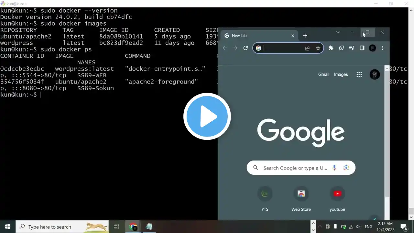Viewport: 414px width, 233px height.
Task: Reload the page in Chrome
Action: coord(246,48)
